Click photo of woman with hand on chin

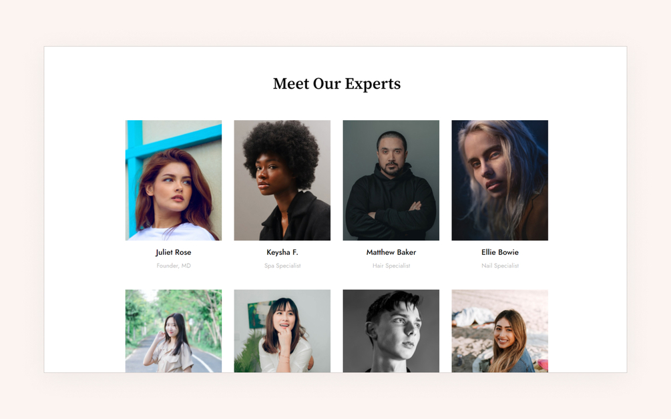(282, 331)
